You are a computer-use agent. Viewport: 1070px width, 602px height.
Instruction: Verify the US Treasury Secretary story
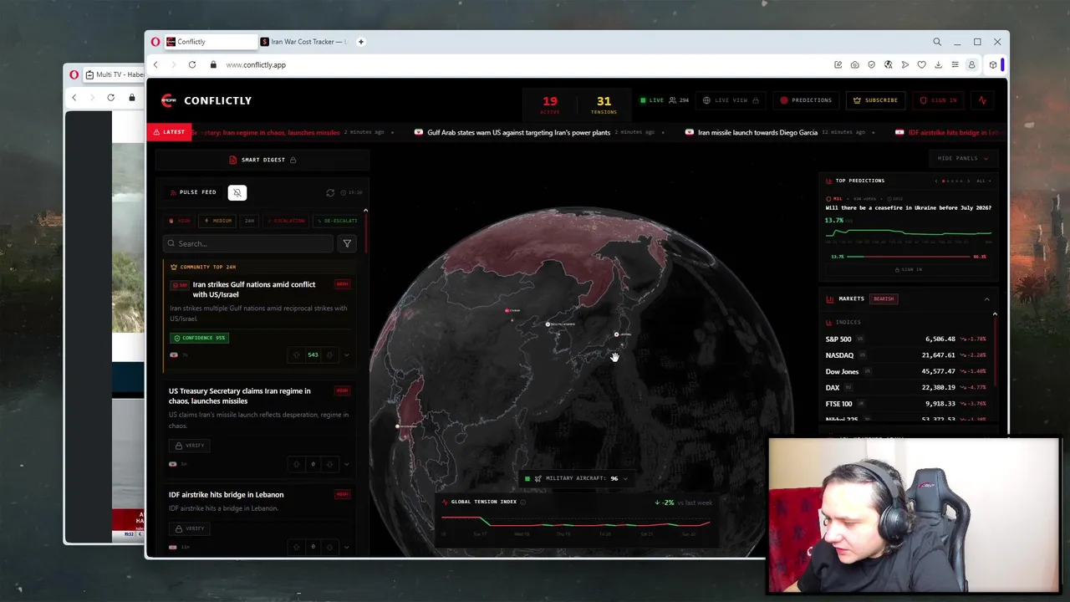[x=190, y=446]
